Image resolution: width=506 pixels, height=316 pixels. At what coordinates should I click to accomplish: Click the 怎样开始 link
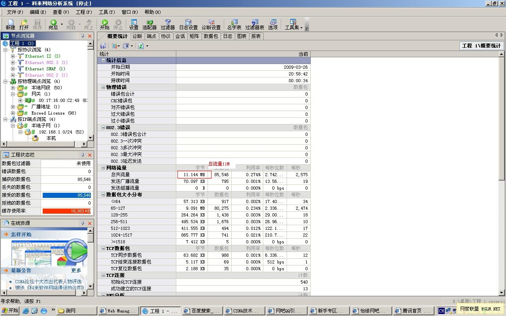[21, 234]
